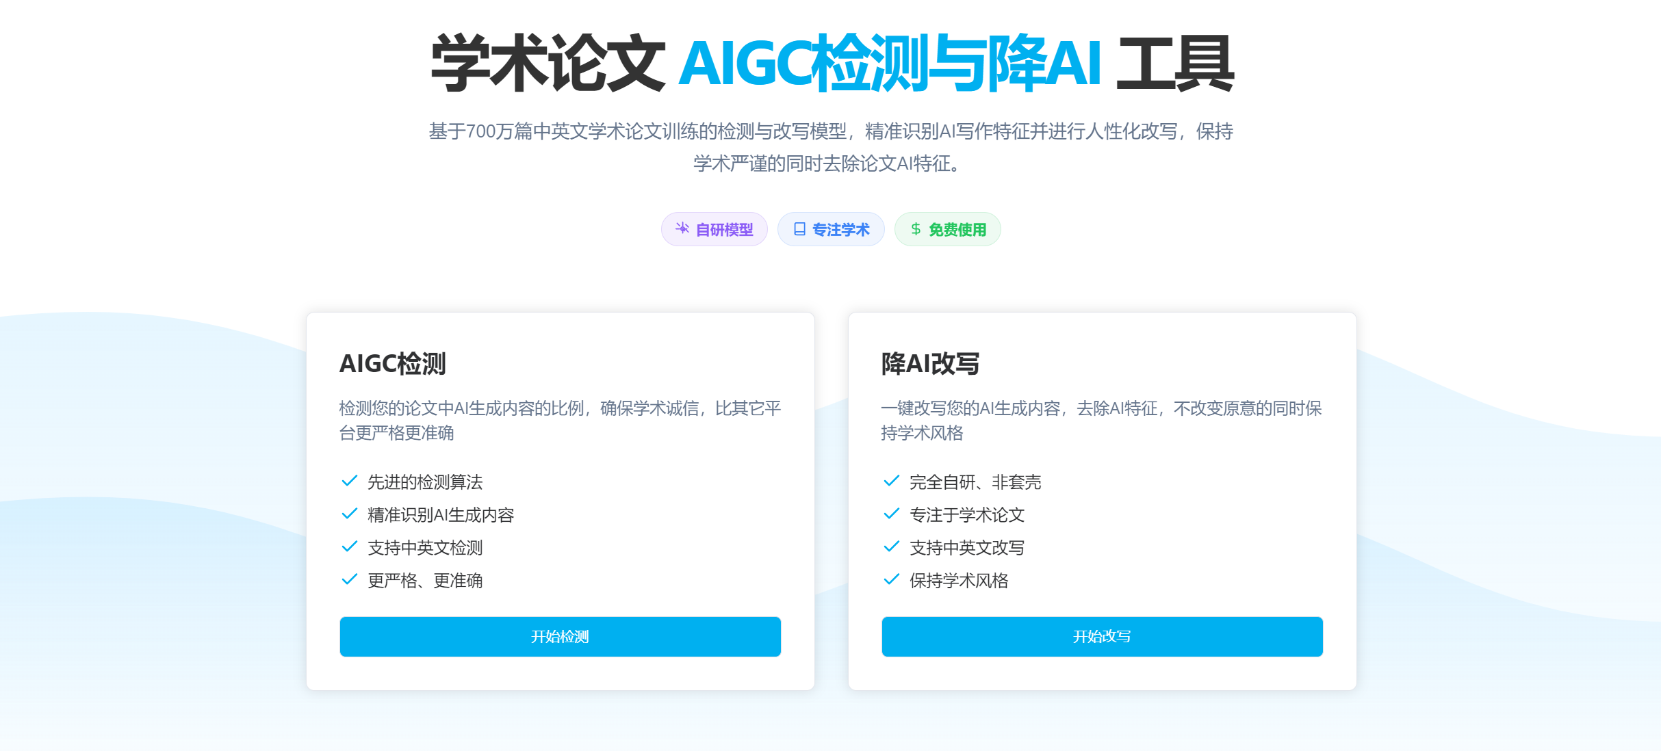Click the dollar icon in 免费使用 badge
The width and height of the screenshot is (1661, 751).
point(916,228)
